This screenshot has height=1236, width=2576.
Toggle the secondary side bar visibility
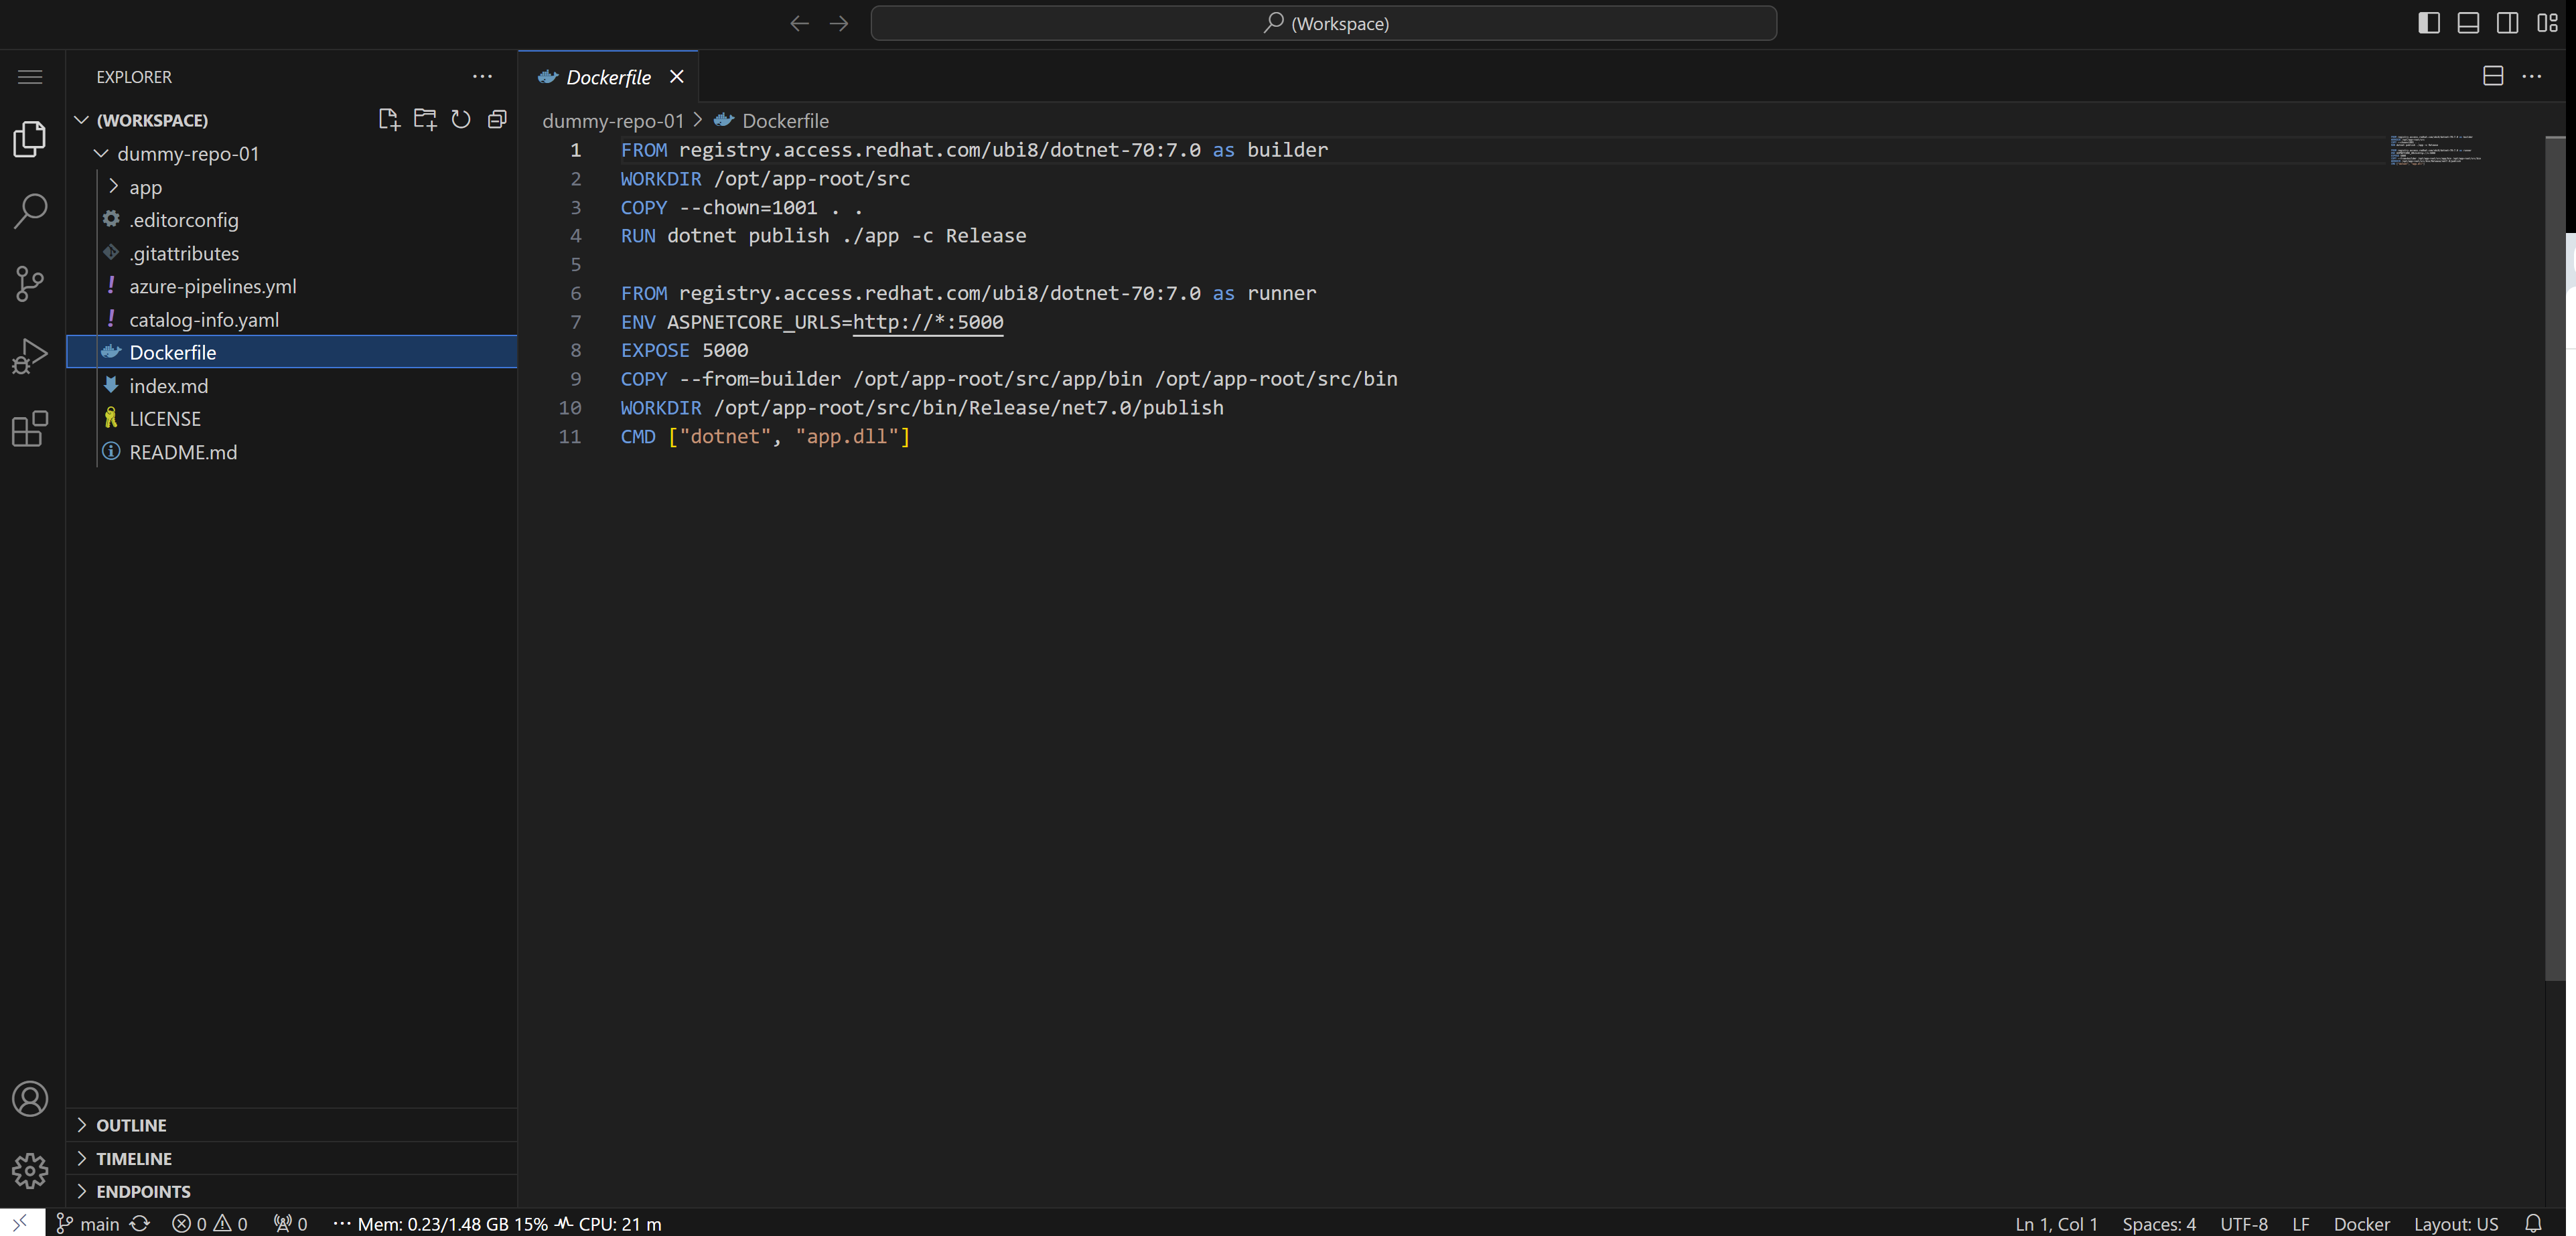point(2507,23)
